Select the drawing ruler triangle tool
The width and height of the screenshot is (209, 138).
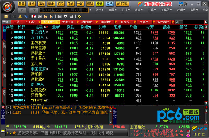(x=46, y=16)
